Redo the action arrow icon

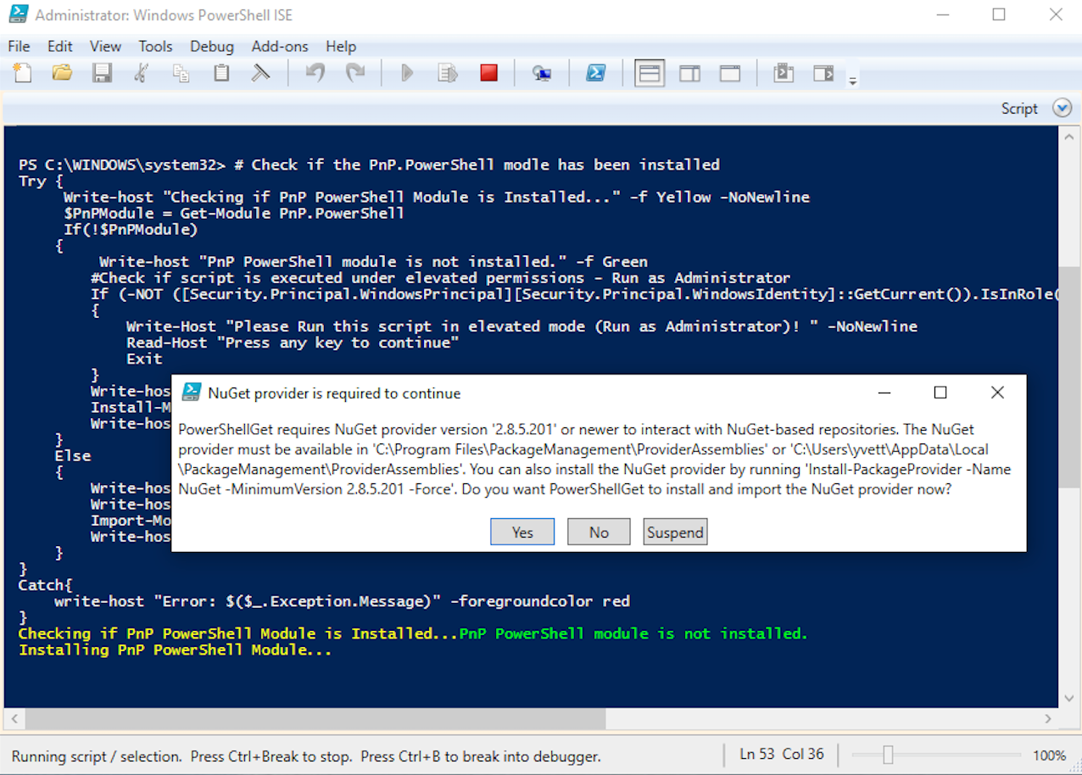(x=355, y=73)
